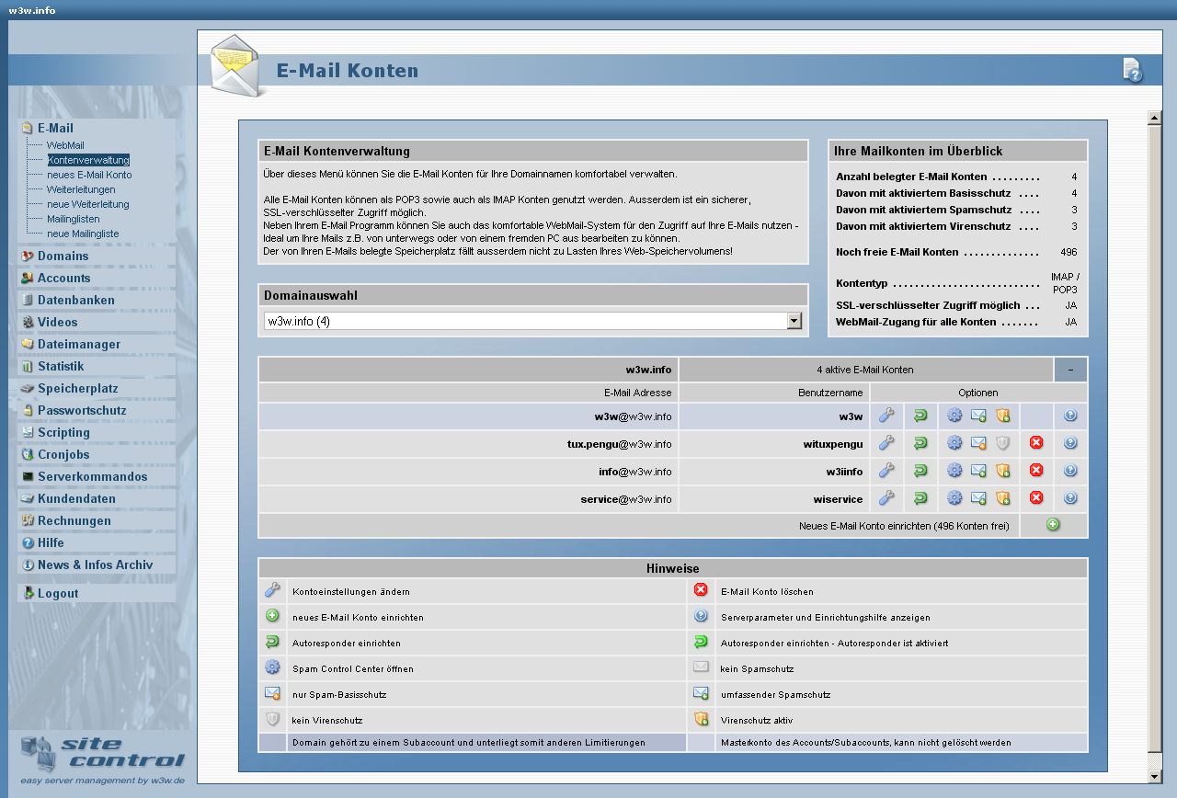Click the address 'service@w3w.info'

point(626,499)
